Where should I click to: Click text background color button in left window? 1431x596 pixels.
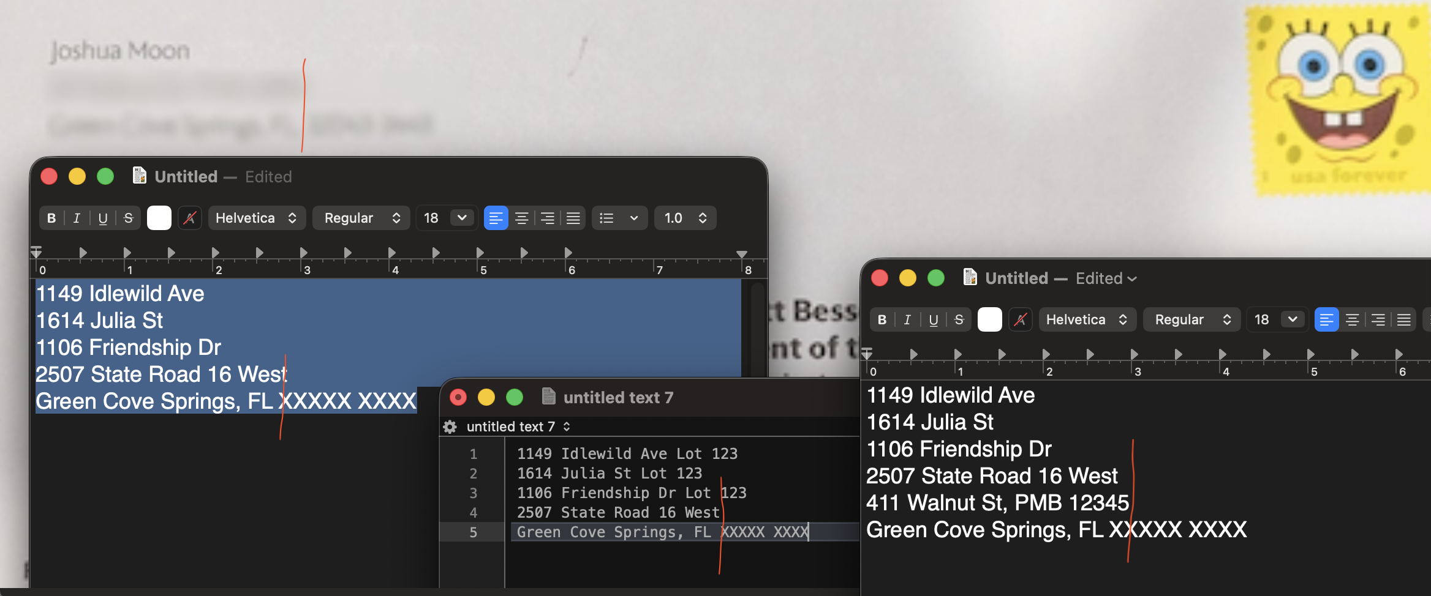pyautogui.click(x=190, y=218)
